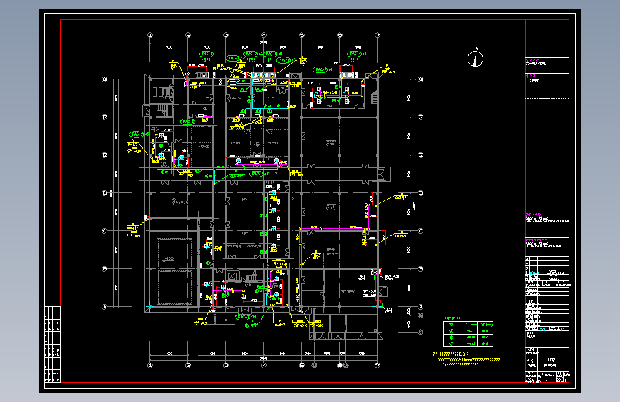Image resolution: width=620 pixels, height=402 pixels.
Task: Pick grid bubble D on the left axis
Action: click(104, 193)
